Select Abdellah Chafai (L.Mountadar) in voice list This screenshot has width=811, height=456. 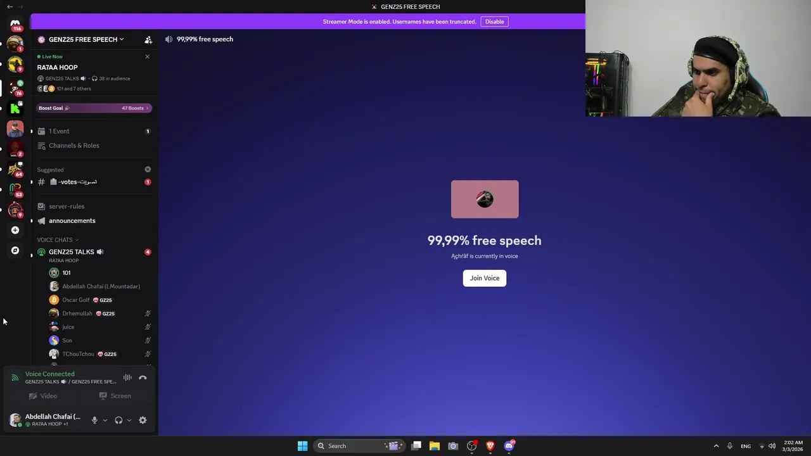[100, 286]
